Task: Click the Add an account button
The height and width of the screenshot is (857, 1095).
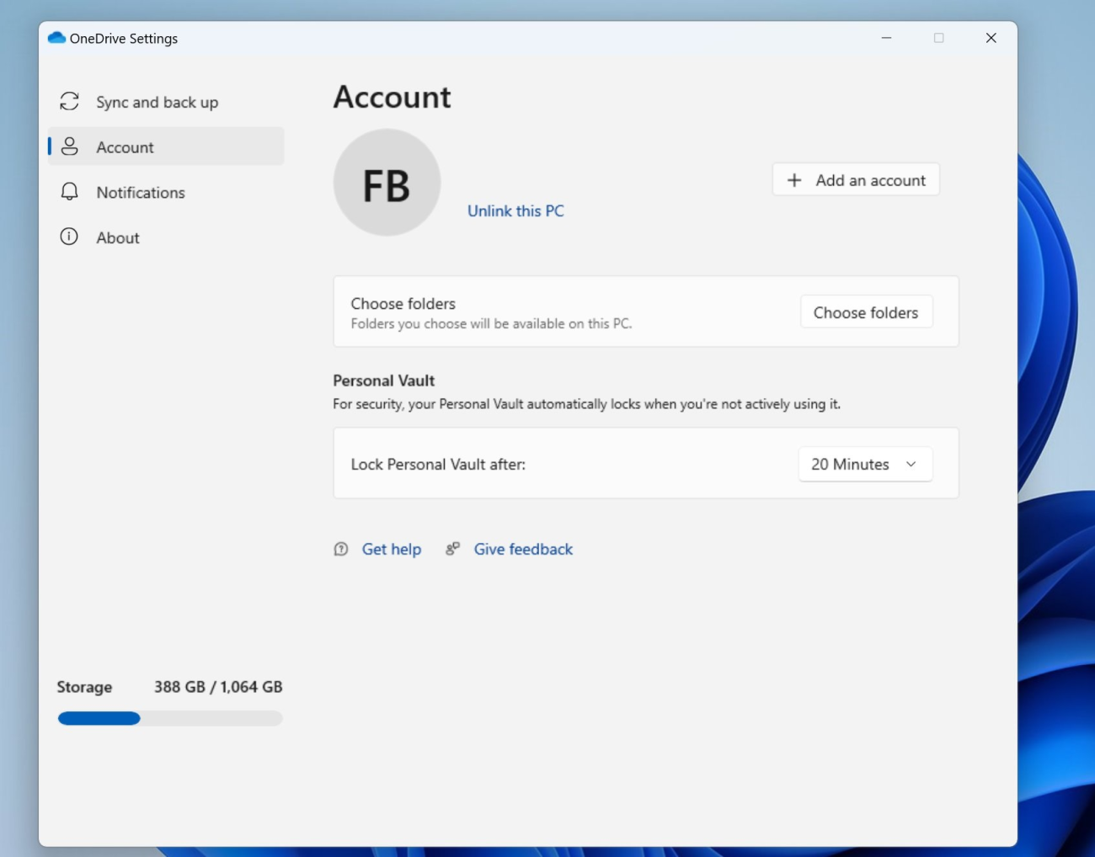Action: pos(855,179)
